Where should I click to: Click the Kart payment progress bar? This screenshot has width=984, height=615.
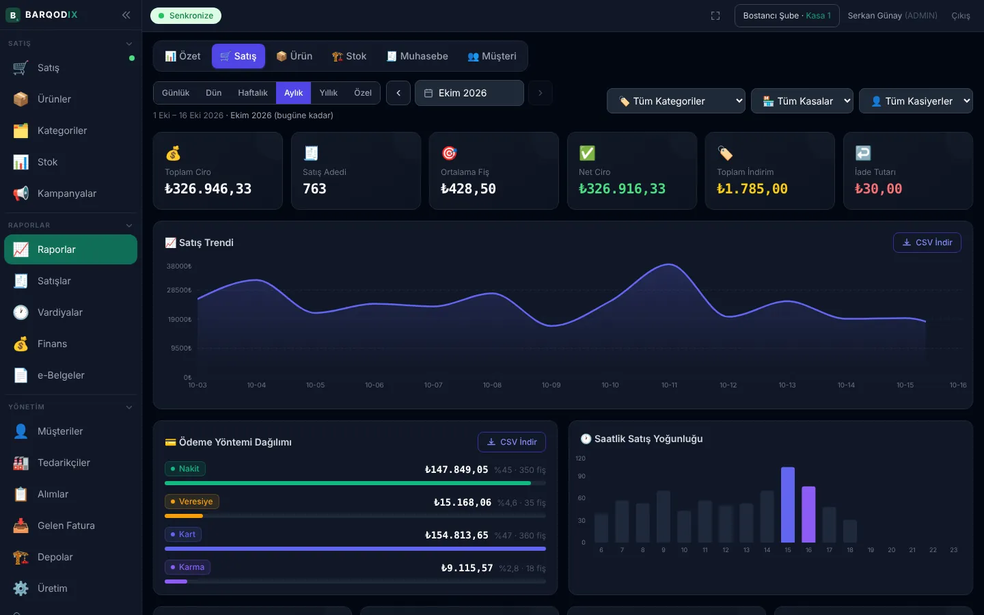tap(355, 549)
